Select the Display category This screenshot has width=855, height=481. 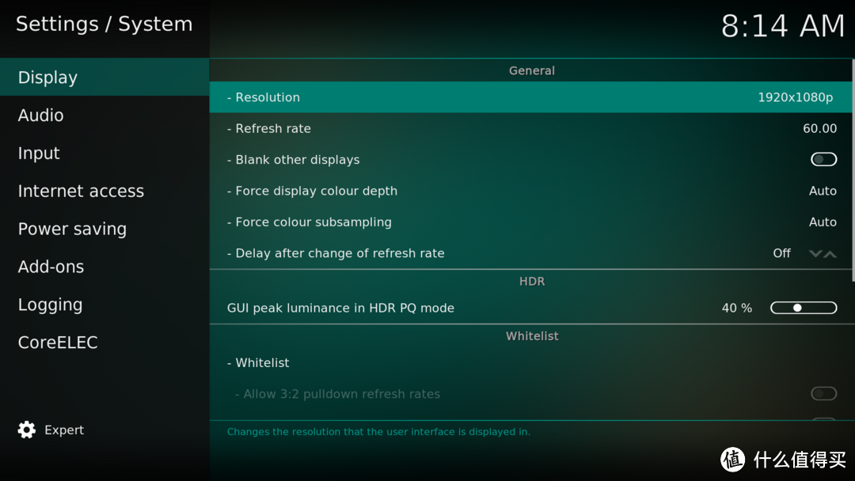[104, 78]
